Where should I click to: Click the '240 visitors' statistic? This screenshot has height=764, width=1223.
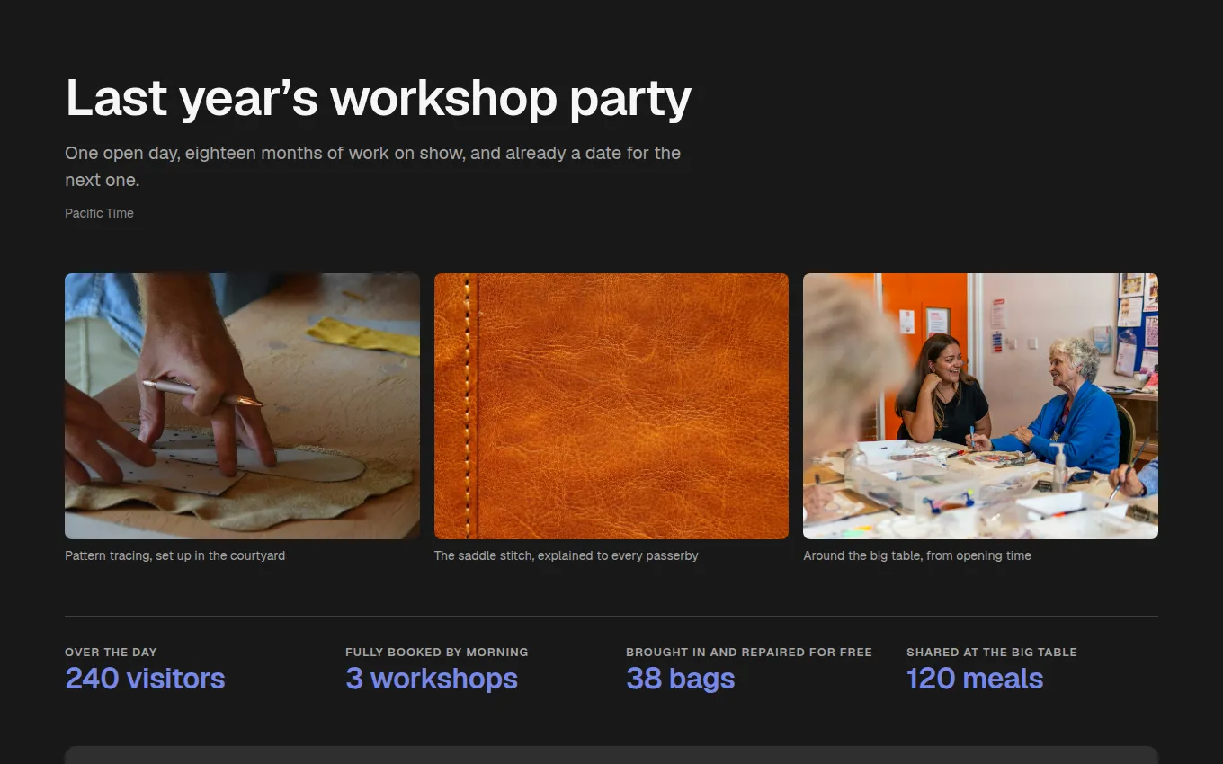[145, 678]
